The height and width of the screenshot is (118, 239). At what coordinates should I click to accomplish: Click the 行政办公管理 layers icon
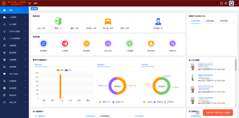(4, 32)
